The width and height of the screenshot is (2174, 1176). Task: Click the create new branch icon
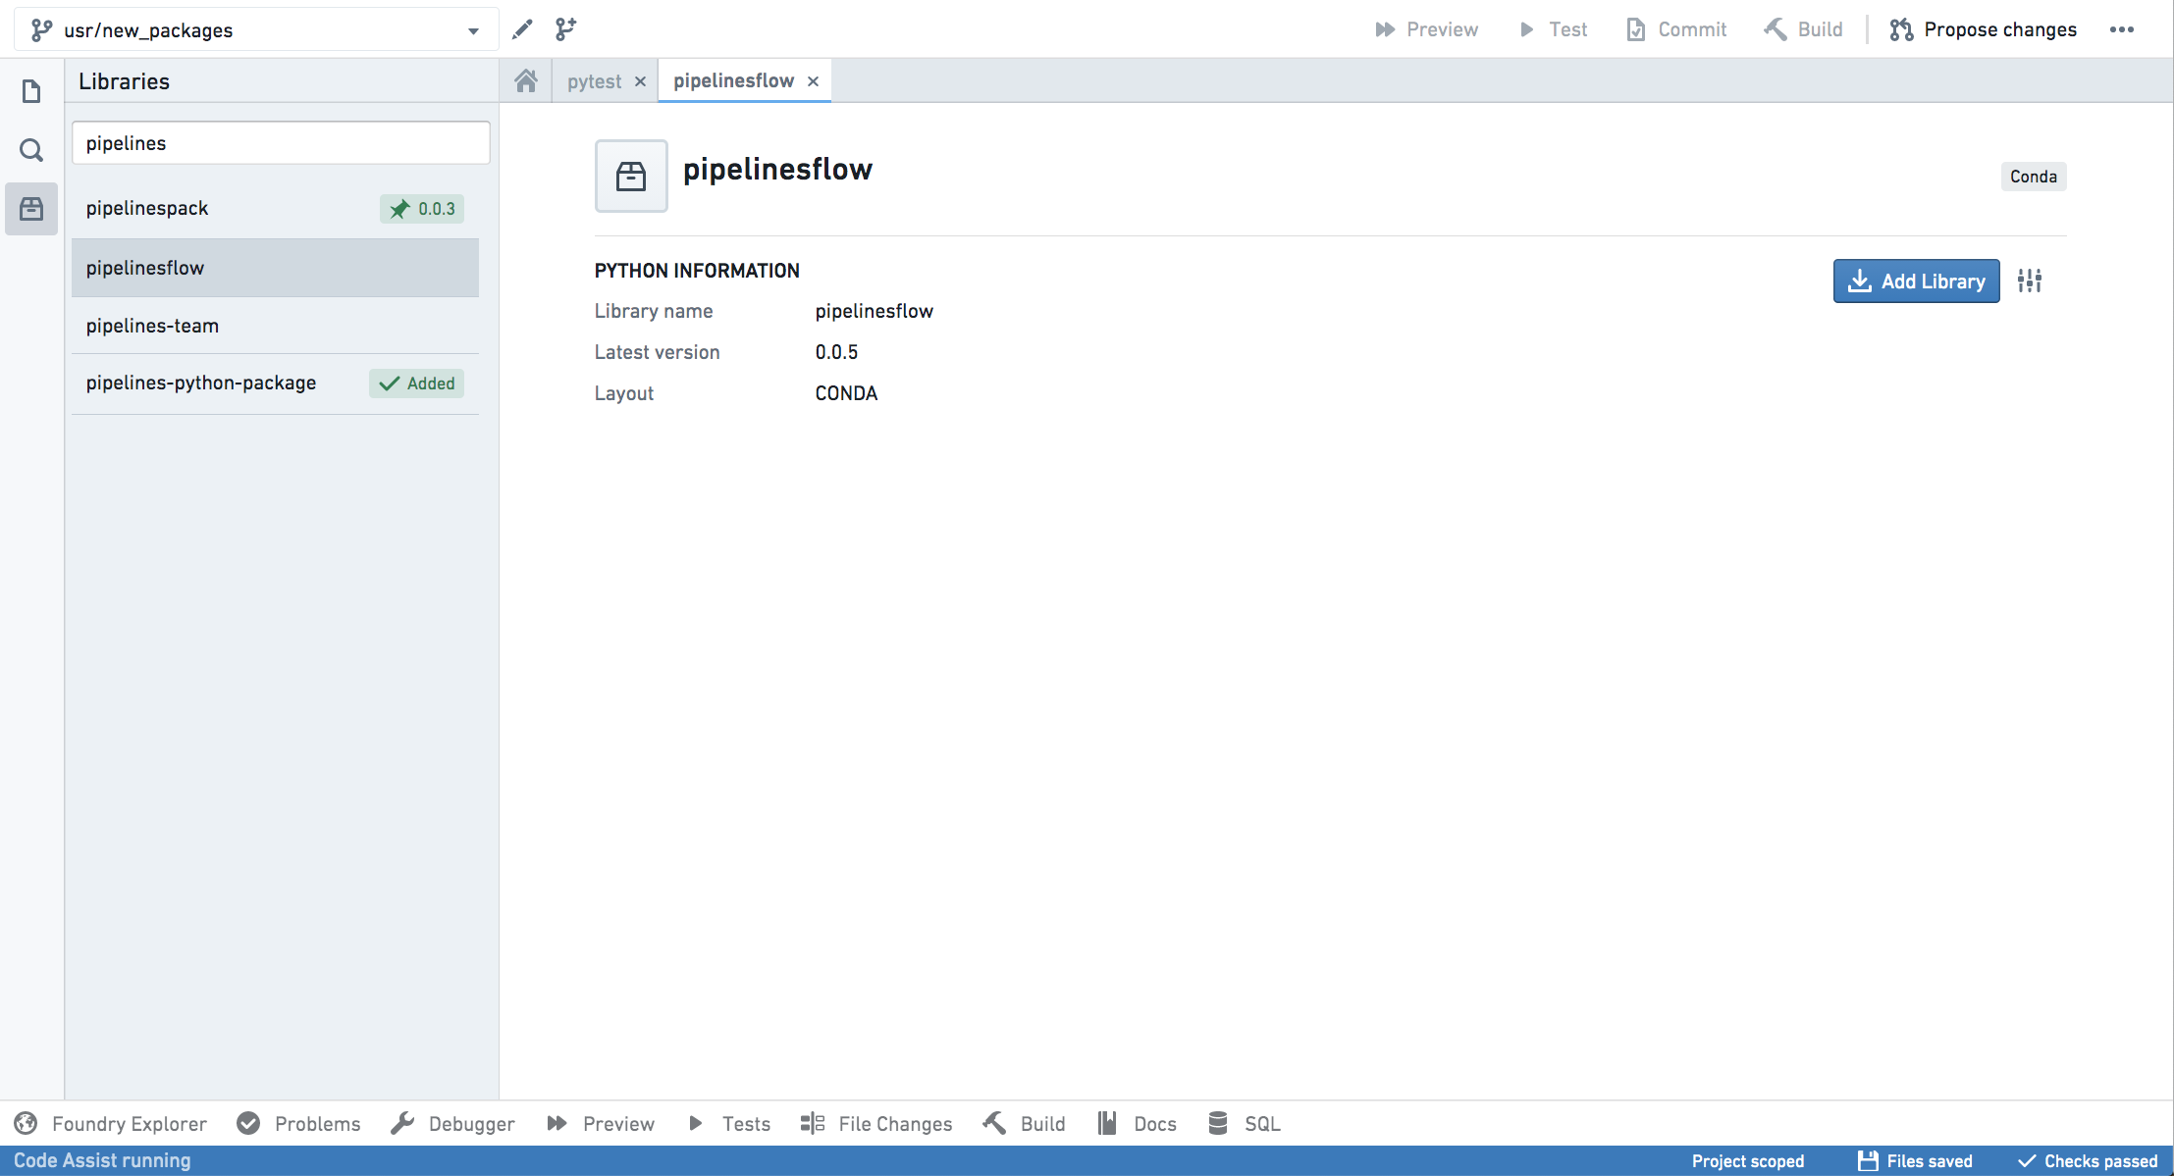(565, 29)
